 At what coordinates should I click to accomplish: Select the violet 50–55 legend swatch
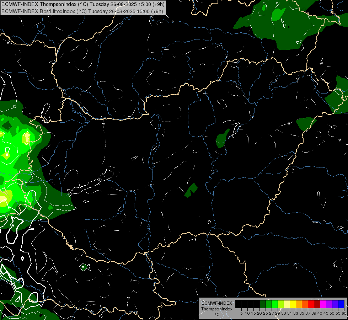335,304
